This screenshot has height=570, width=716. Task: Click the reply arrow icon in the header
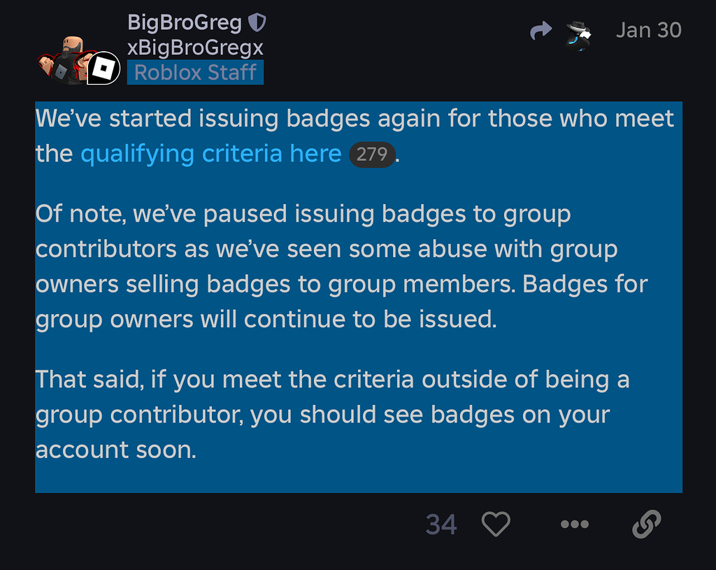[x=540, y=31]
